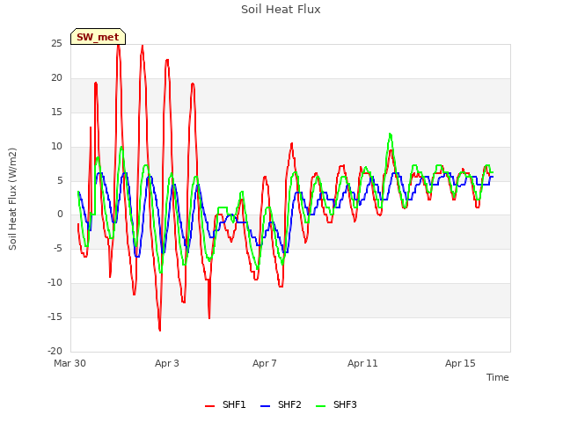Click the 10 y-axis tick label
Screen dimensions: 563x422
[56, 147]
